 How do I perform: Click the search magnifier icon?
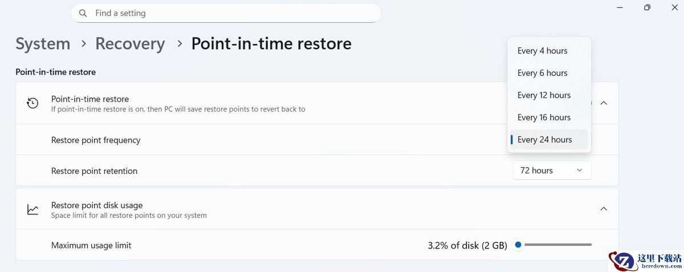coord(83,13)
